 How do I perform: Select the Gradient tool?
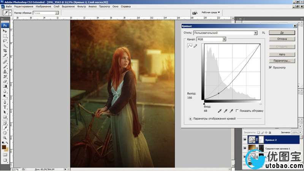point(5,87)
